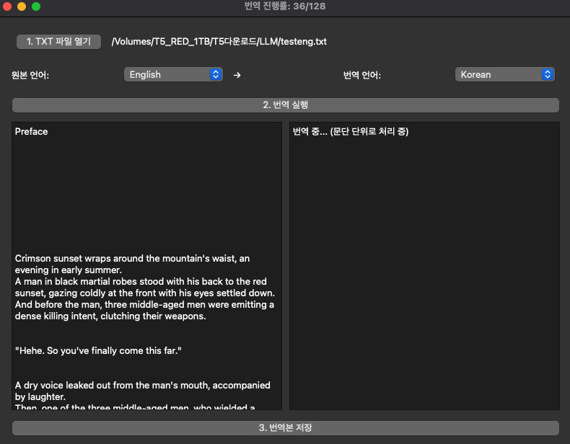
Task: Click the 'Hehe. So you've finally come' line
Action: [x=98, y=350]
